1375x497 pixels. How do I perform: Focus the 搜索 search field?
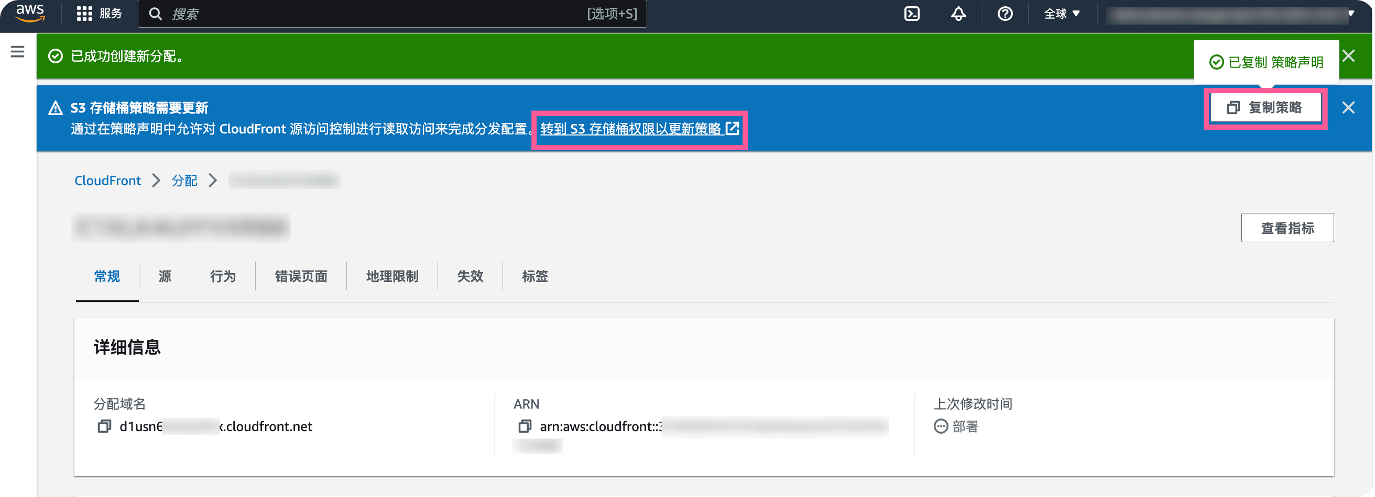coord(392,14)
